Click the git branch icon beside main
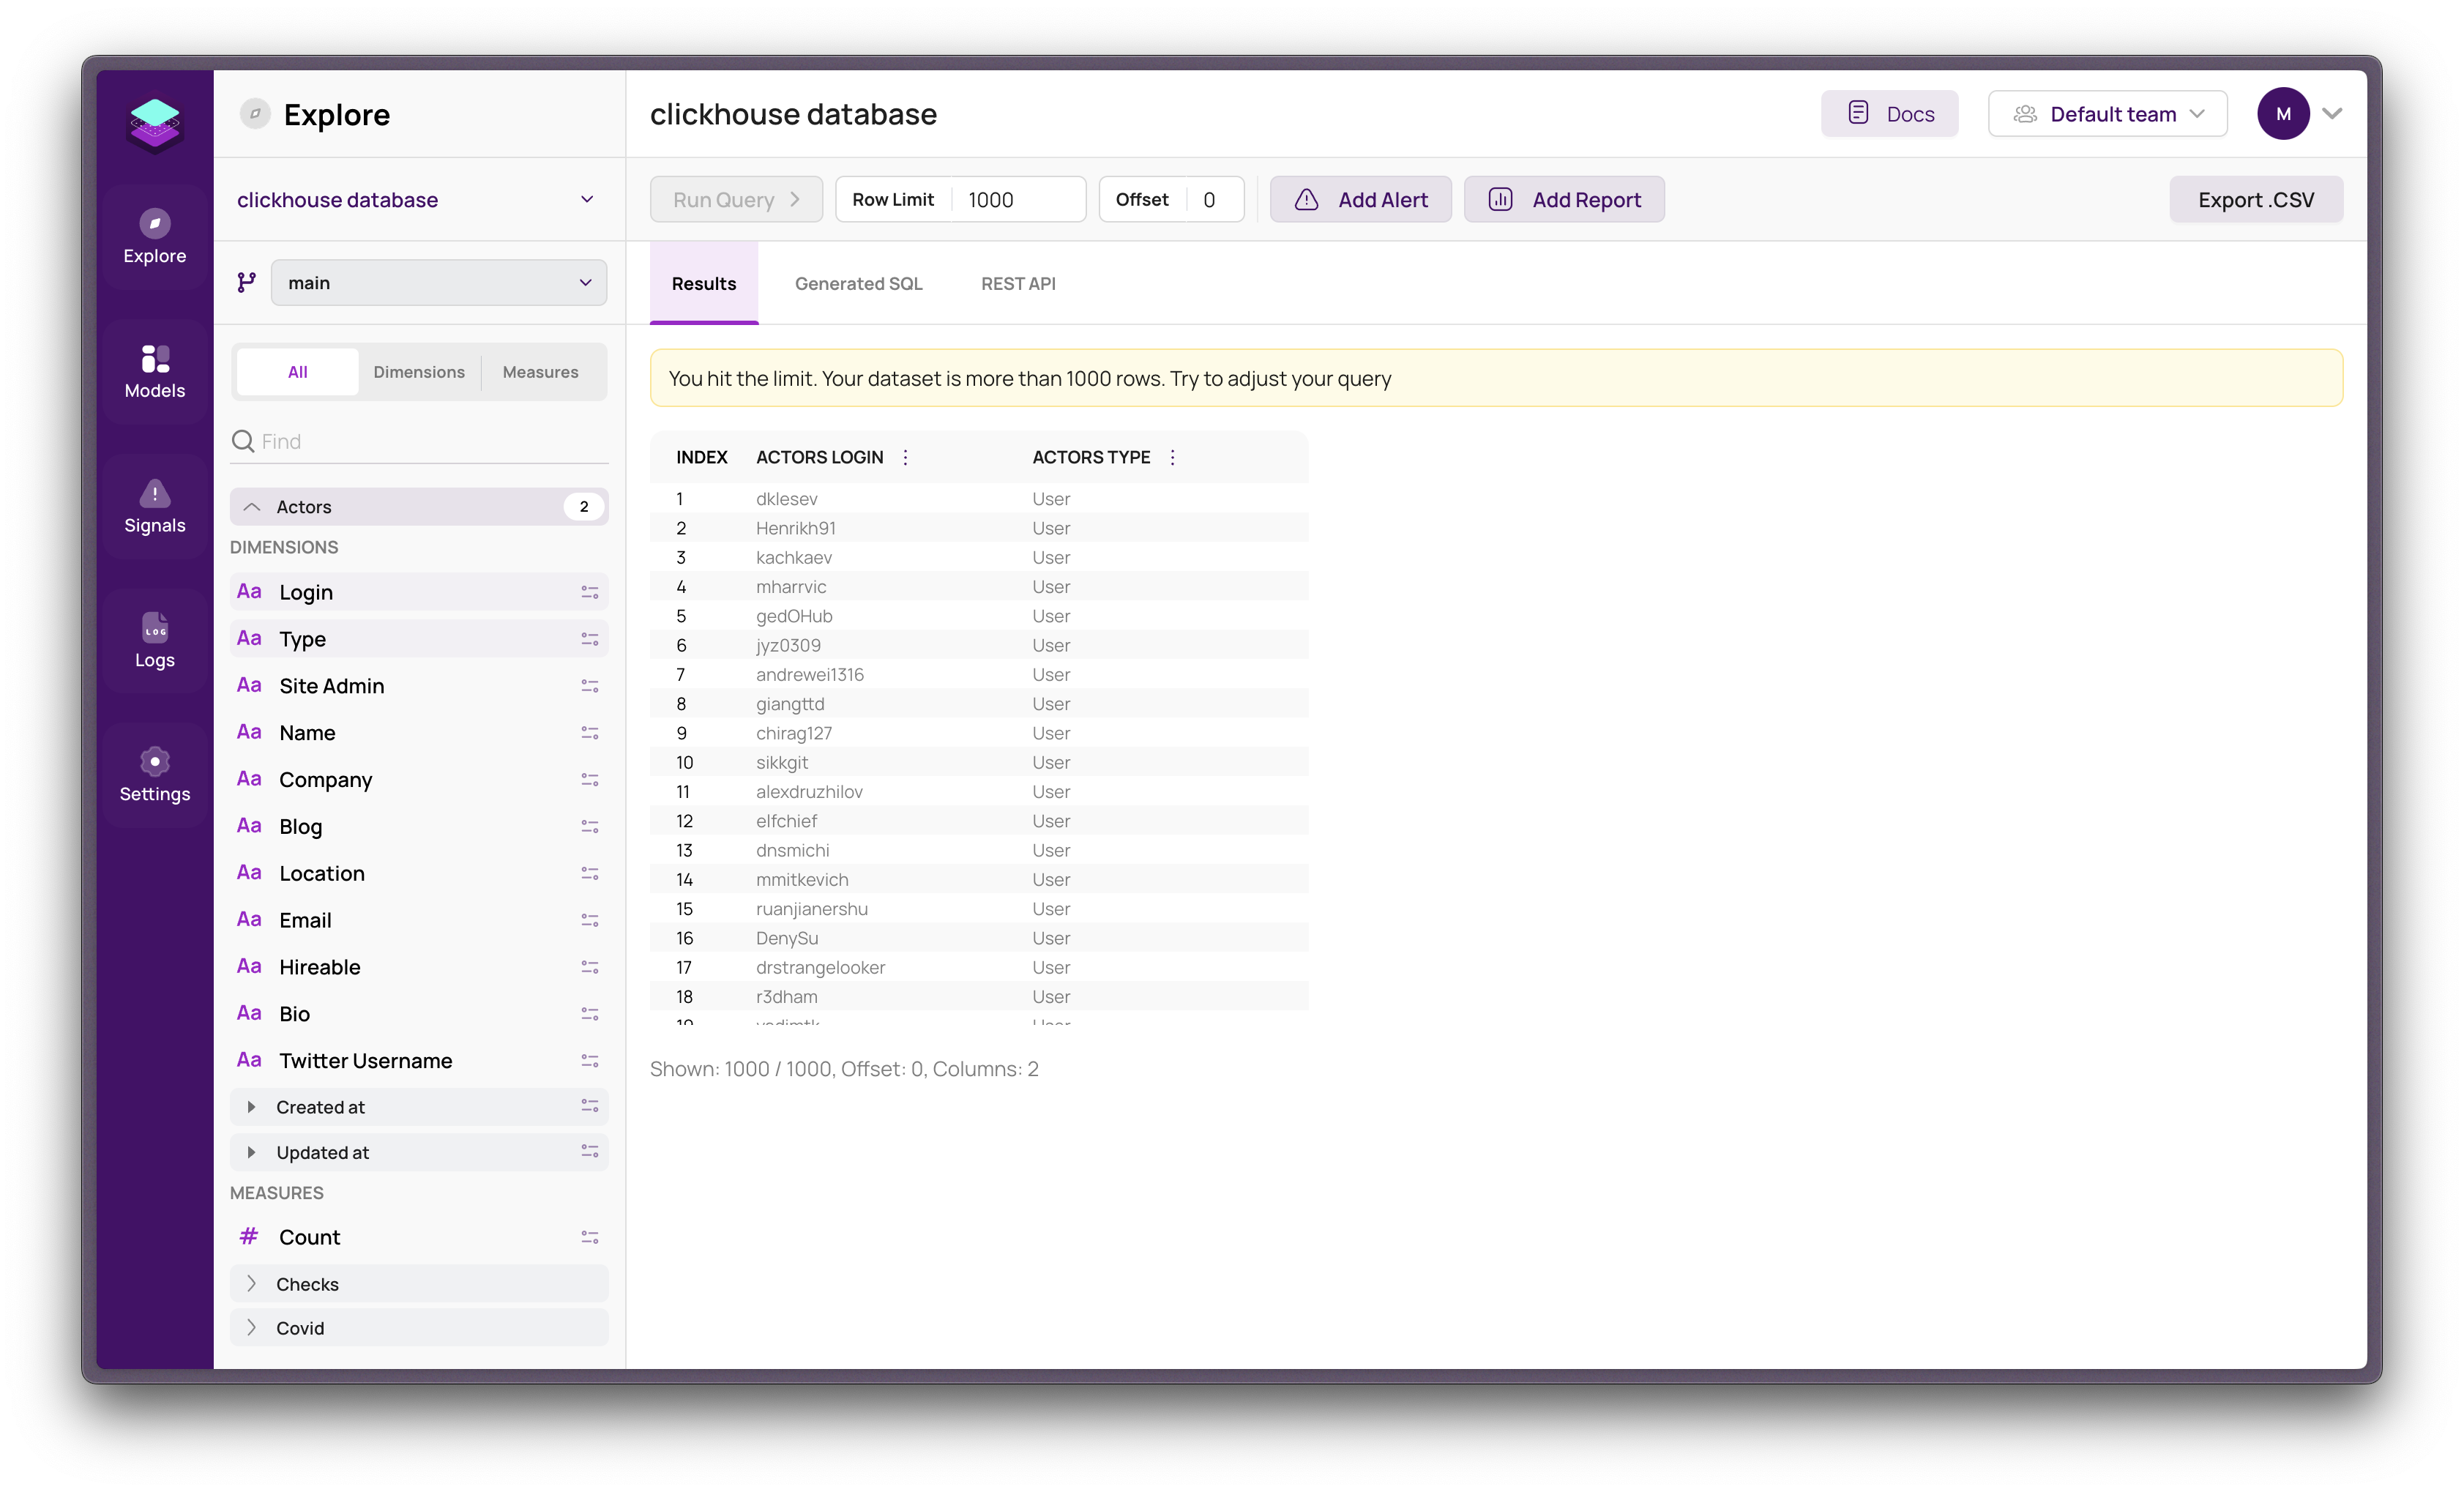Screen dimensions: 2464x1492 [246, 283]
